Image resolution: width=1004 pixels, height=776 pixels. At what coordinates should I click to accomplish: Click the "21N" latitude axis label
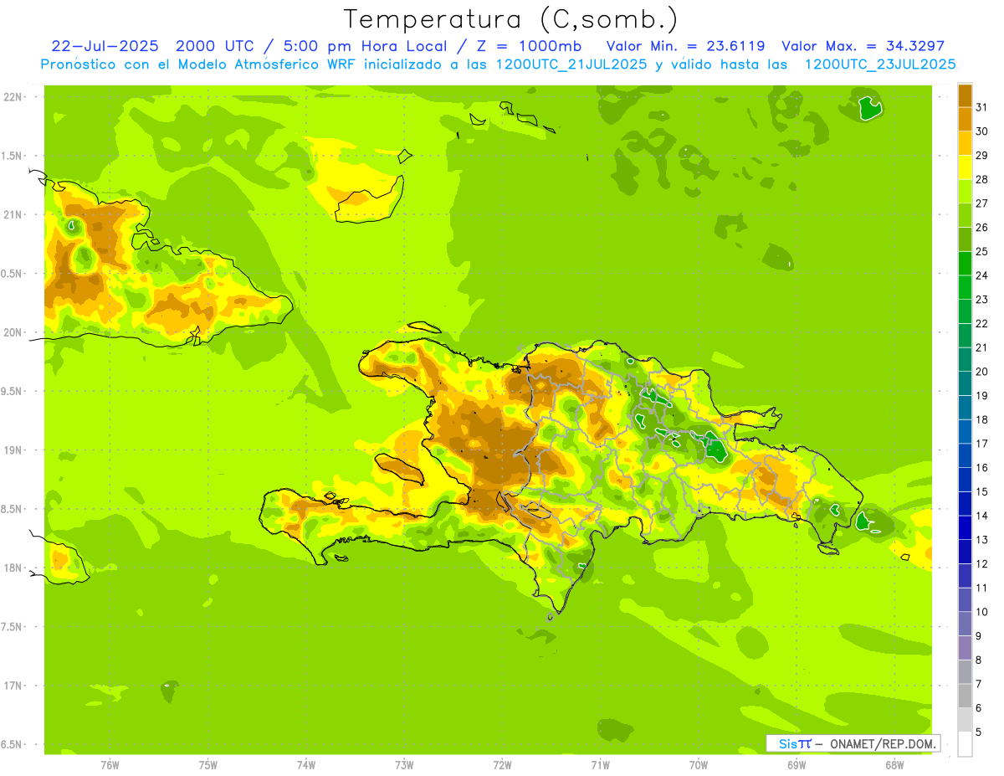click(x=14, y=214)
